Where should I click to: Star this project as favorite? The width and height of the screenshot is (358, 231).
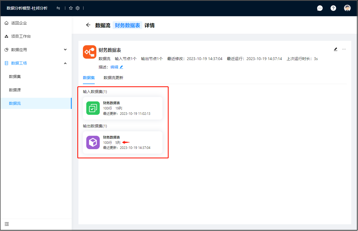click(x=71, y=8)
